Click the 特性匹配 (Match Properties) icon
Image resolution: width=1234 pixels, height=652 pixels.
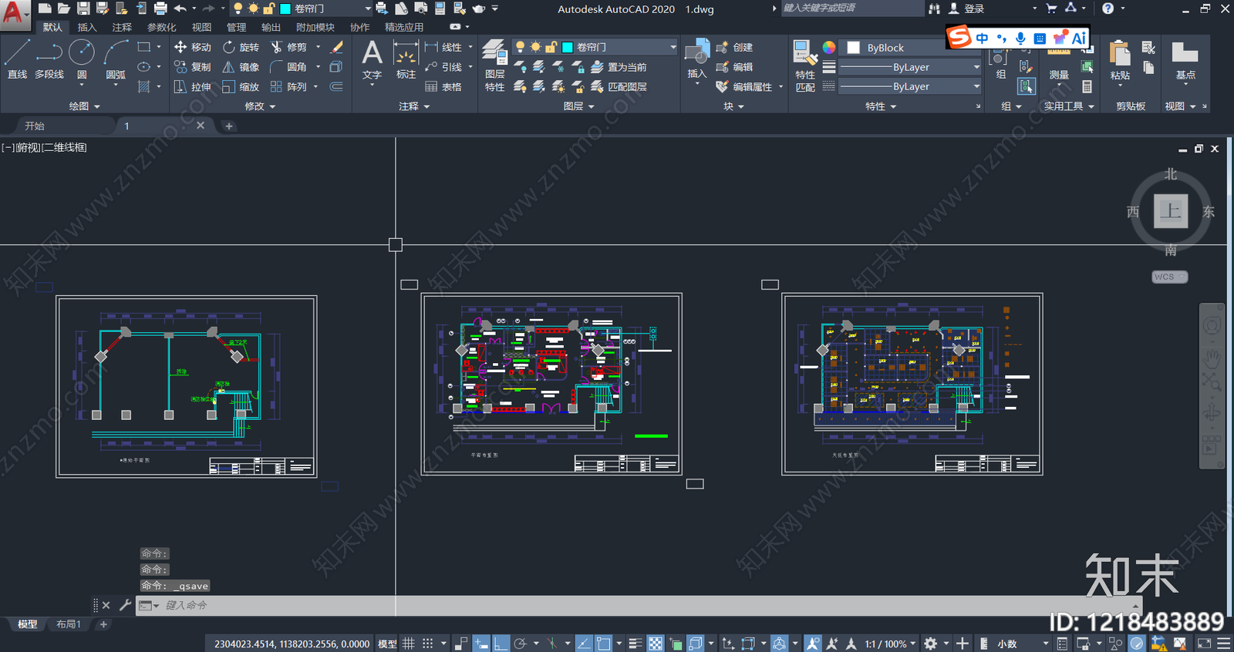805,66
